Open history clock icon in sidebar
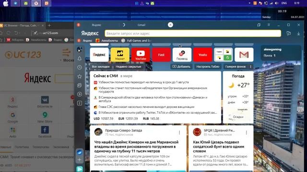 click(80, 67)
